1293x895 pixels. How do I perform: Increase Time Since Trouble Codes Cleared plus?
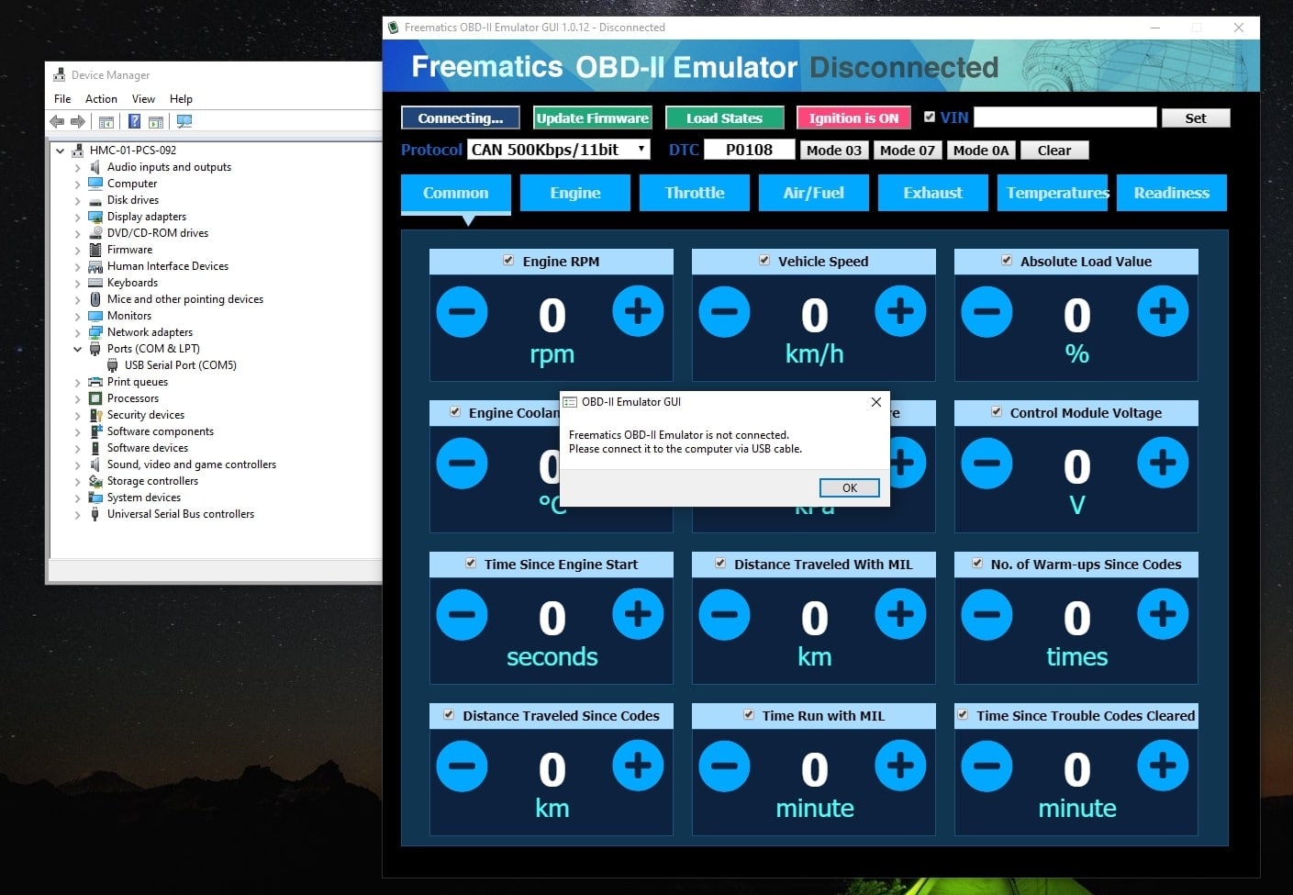pos(1163,766)
